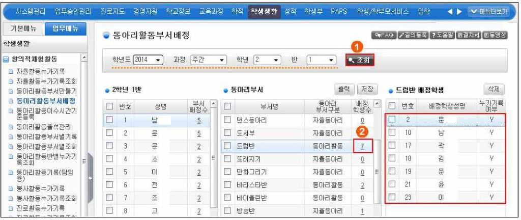Open 교육과정 top menu
Screen dimensions: 521x220
211,11
